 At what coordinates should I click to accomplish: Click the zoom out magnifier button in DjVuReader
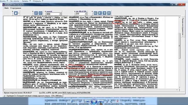tap(41, 13)
